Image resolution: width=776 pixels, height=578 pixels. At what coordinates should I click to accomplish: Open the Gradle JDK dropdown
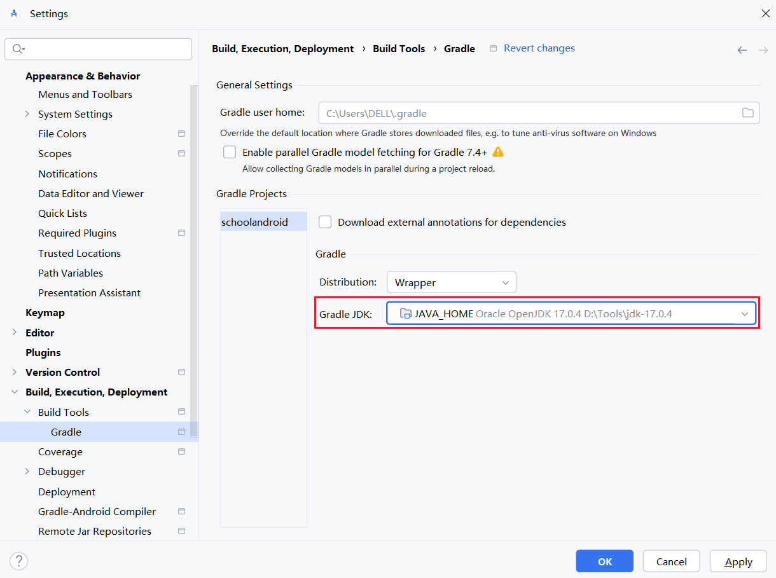pos(571,313)
